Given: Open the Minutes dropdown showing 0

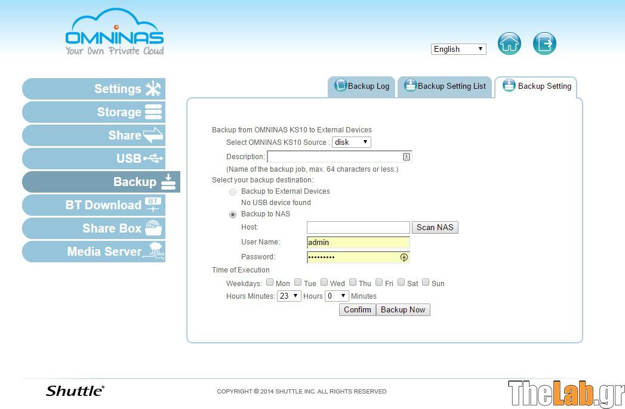Looking at the screenshot, I should 337,296.
